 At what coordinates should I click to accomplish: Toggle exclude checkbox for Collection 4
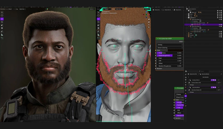click(x=218, y=18)
